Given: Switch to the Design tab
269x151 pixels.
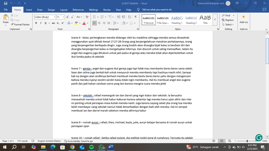Looking at the screenshot, I should 51,10.
